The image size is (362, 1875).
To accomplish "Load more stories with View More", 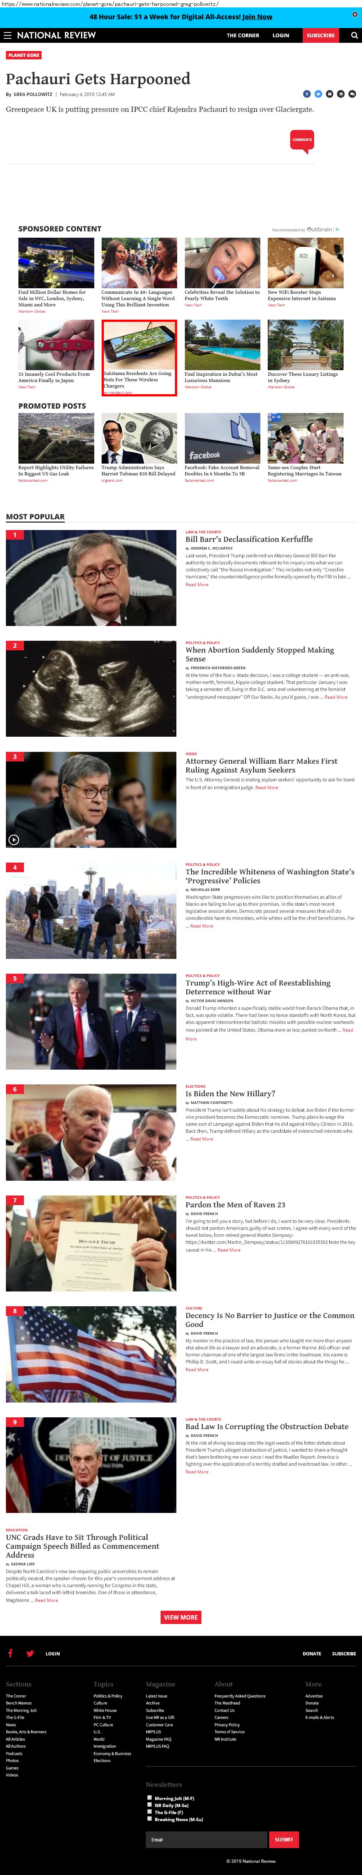I will pos(181,1617).
